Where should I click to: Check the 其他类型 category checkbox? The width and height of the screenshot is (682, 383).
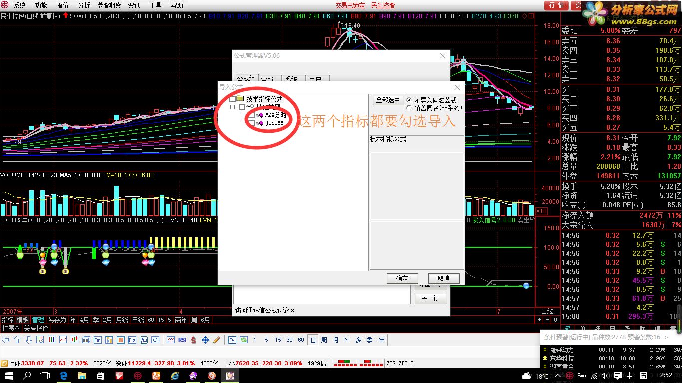[242, 107]
